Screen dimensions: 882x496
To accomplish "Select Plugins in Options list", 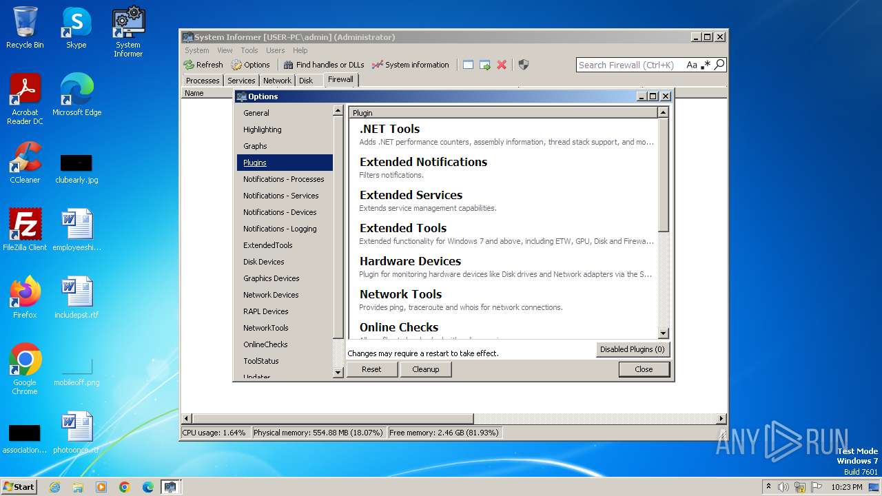I will click(285, 163).
